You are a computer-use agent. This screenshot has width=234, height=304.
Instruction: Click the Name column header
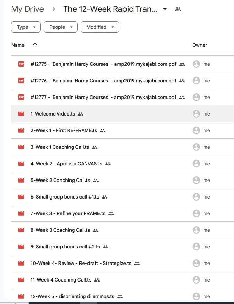click(x=18, y=45)
